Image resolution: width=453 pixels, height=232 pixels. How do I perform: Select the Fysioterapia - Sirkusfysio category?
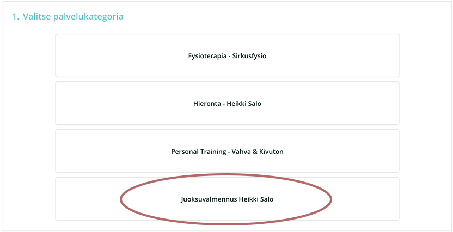(227, 55)
